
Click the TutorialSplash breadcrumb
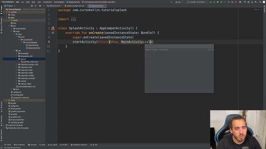click(7, 2)
